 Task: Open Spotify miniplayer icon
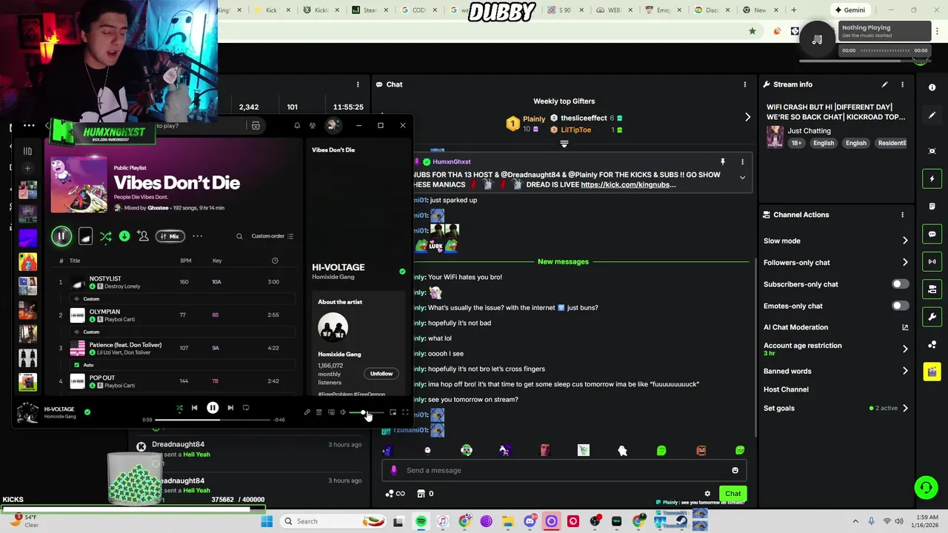[393, 412]
